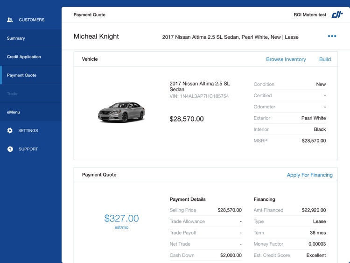Go to the Summary sidebar item
The width and height of the screenshot is (350, 263).
pyautogui.click(x=16, y=38)
